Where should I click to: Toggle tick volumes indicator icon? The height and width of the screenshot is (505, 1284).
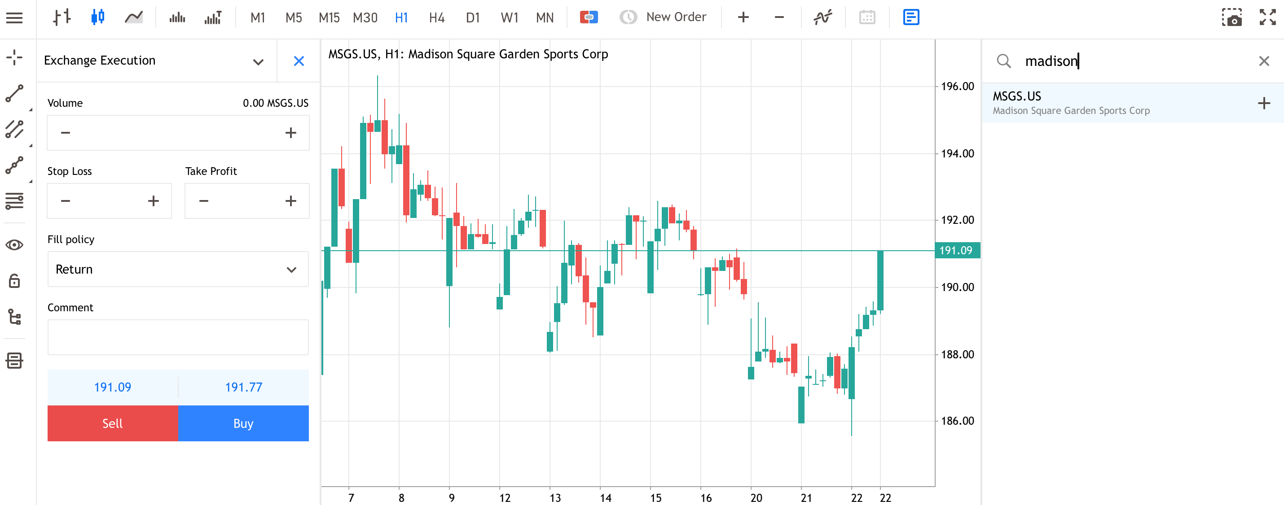(x=177, y=17)
